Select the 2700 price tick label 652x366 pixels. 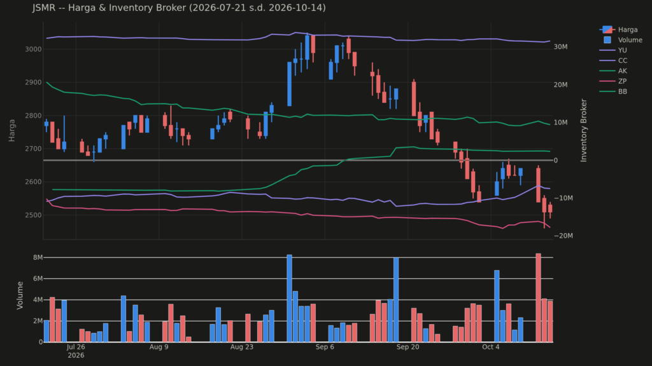point(33,149)
